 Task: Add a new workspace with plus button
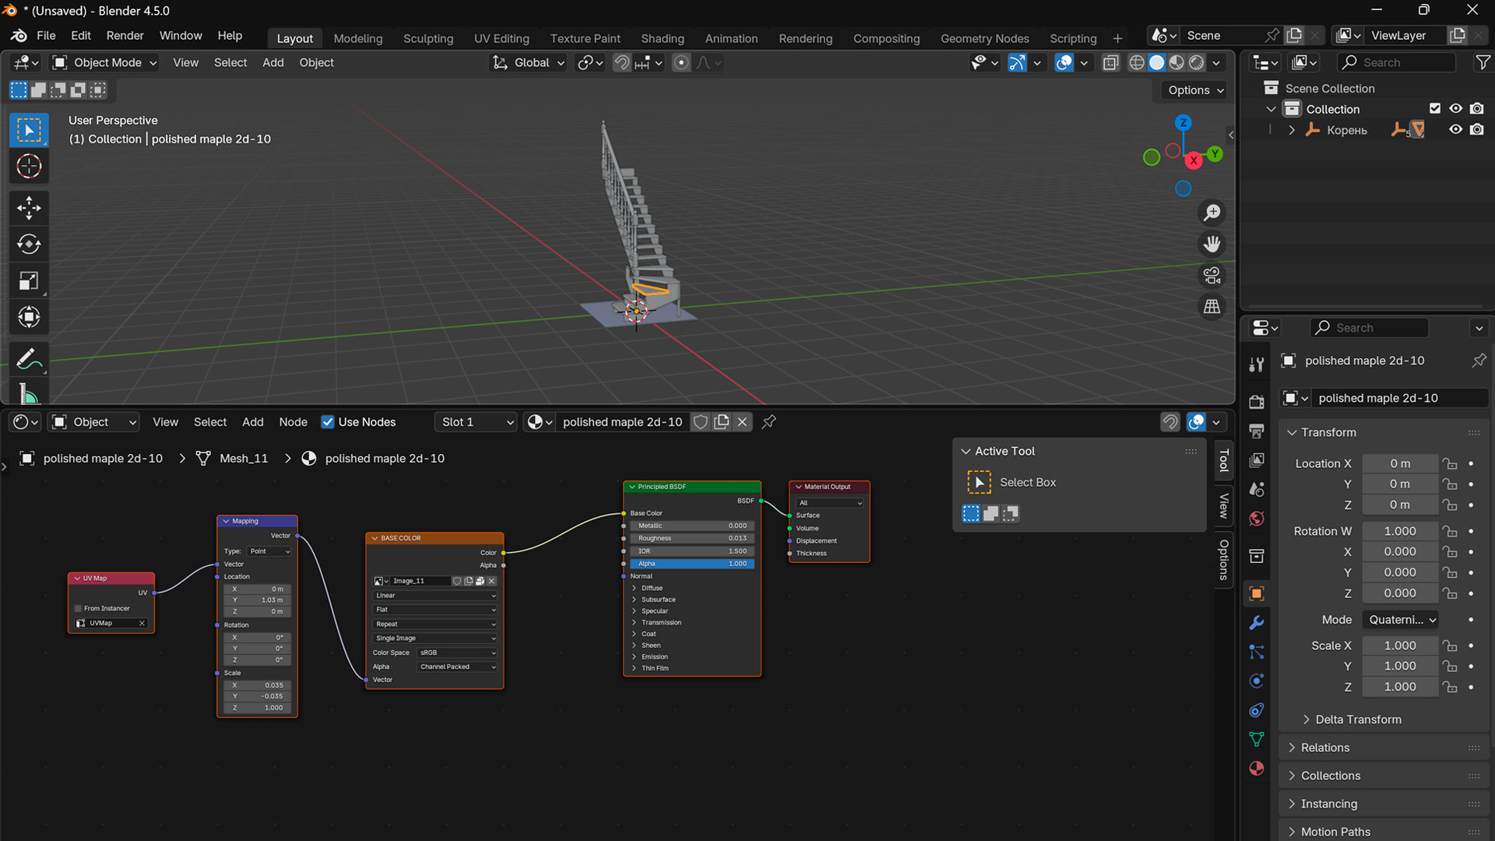tap(1117, 38)
